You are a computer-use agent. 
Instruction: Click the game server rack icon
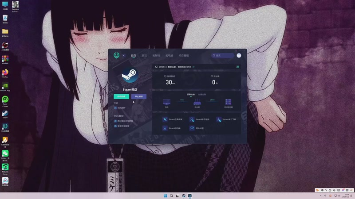(x=228, y=102)
